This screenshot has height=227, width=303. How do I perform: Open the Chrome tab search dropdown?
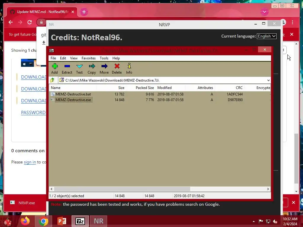(264, 12)
